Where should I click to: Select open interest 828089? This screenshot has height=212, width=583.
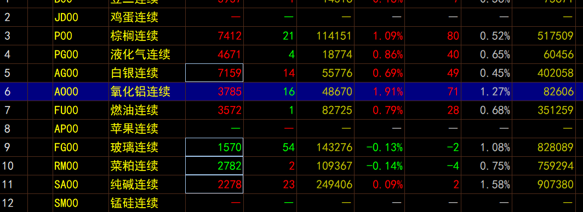[556, 147]
